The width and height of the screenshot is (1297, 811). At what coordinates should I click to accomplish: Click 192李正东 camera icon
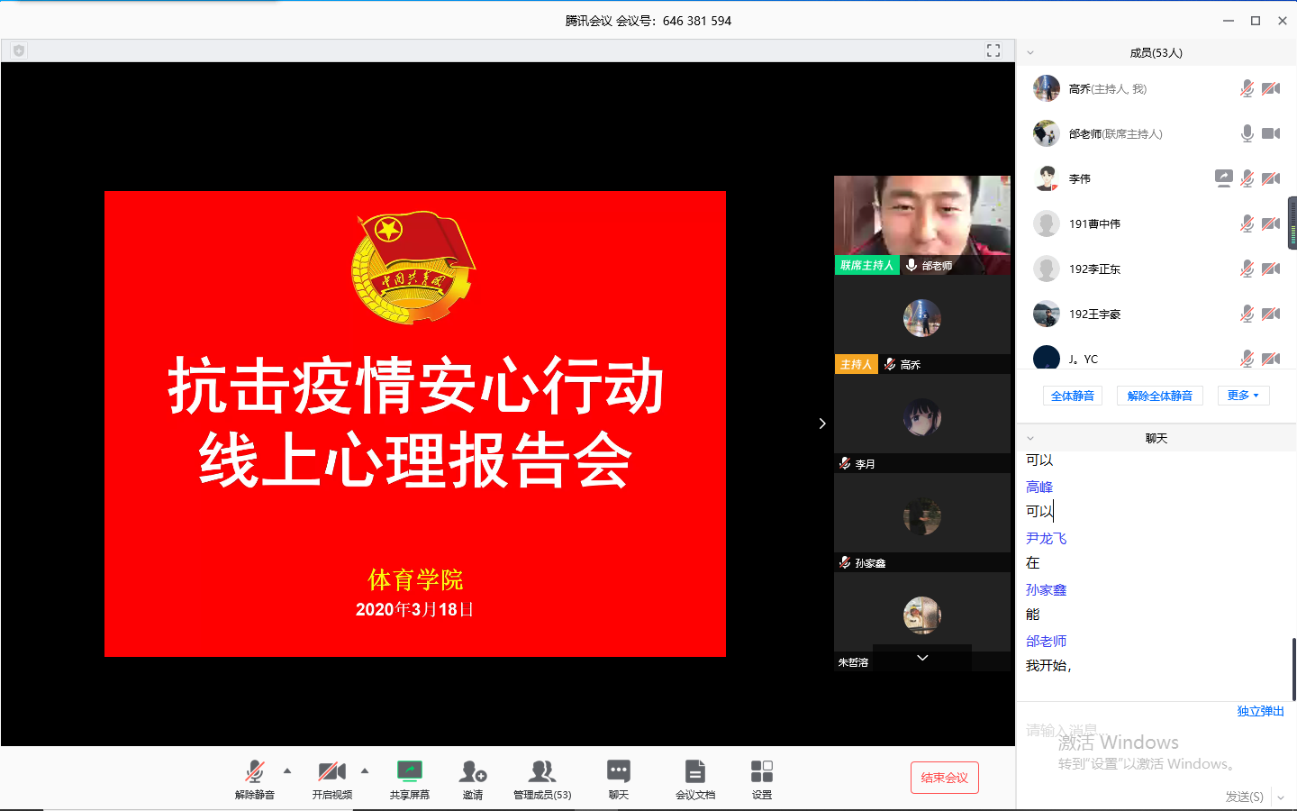[x=1271, y=269]
